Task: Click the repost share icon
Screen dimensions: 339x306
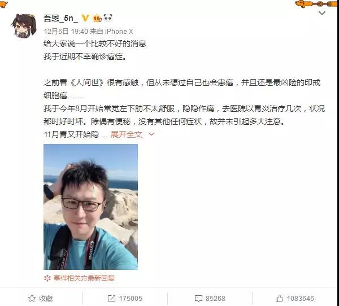Action: [111, 299]
